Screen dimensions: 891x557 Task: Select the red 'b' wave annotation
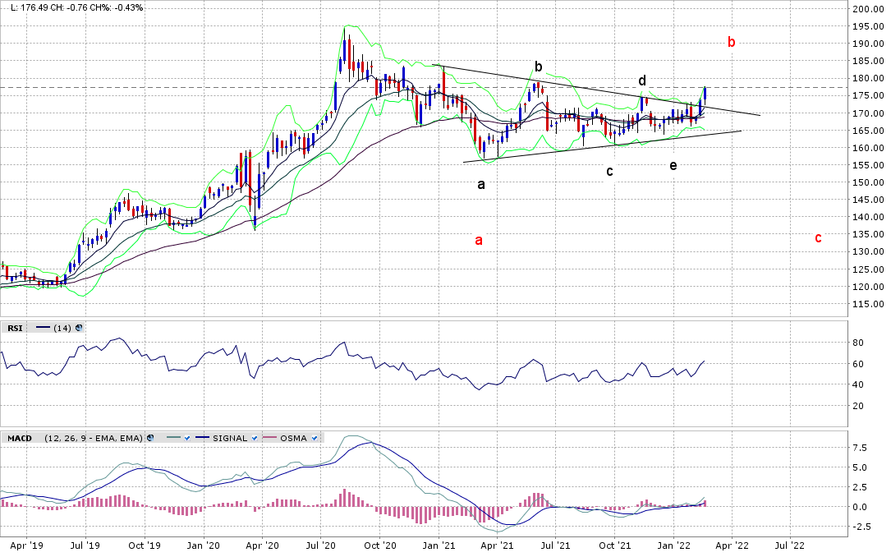(x=732, y=42)
